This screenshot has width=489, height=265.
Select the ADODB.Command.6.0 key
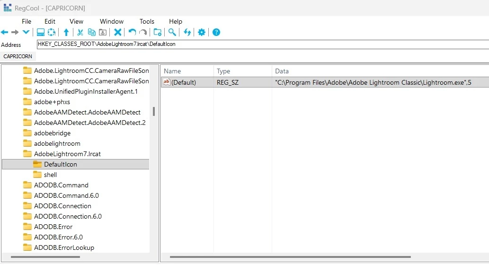[x=66, y=195]
